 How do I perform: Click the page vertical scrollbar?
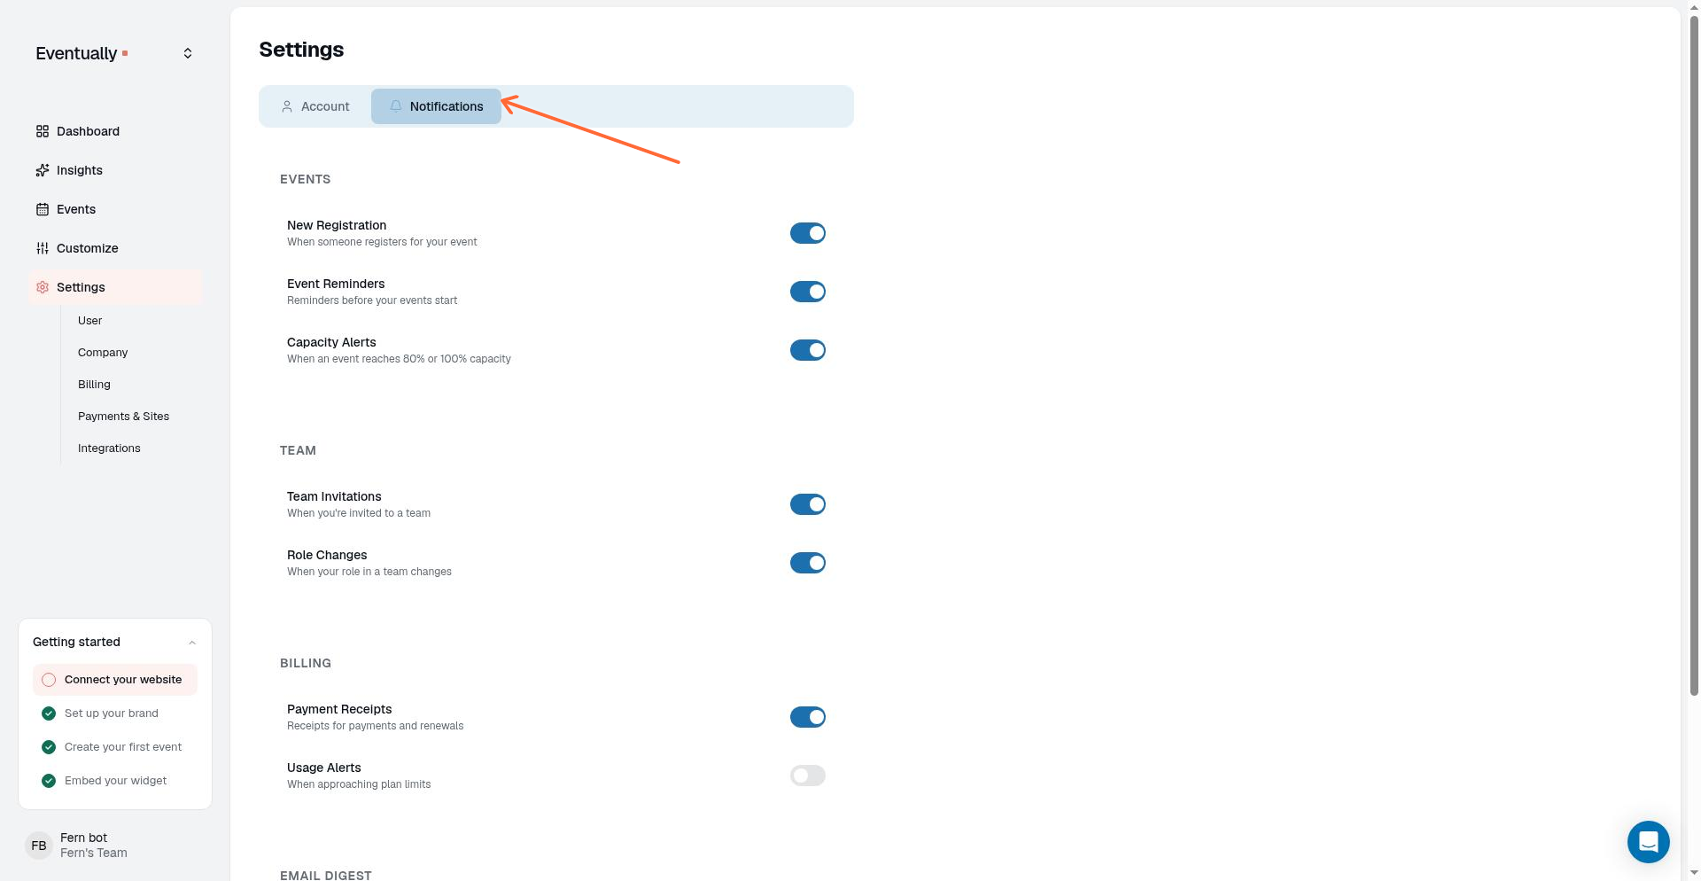pos(1694,355)
